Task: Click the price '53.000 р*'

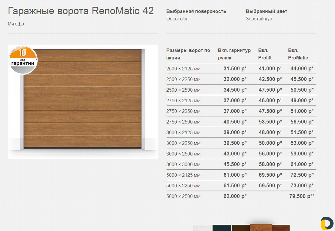Action: [x=302, y=143]
